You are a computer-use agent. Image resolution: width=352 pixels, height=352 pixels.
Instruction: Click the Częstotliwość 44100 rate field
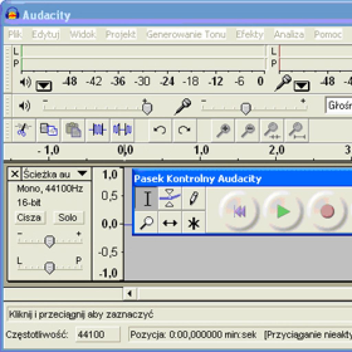[98, 335]
